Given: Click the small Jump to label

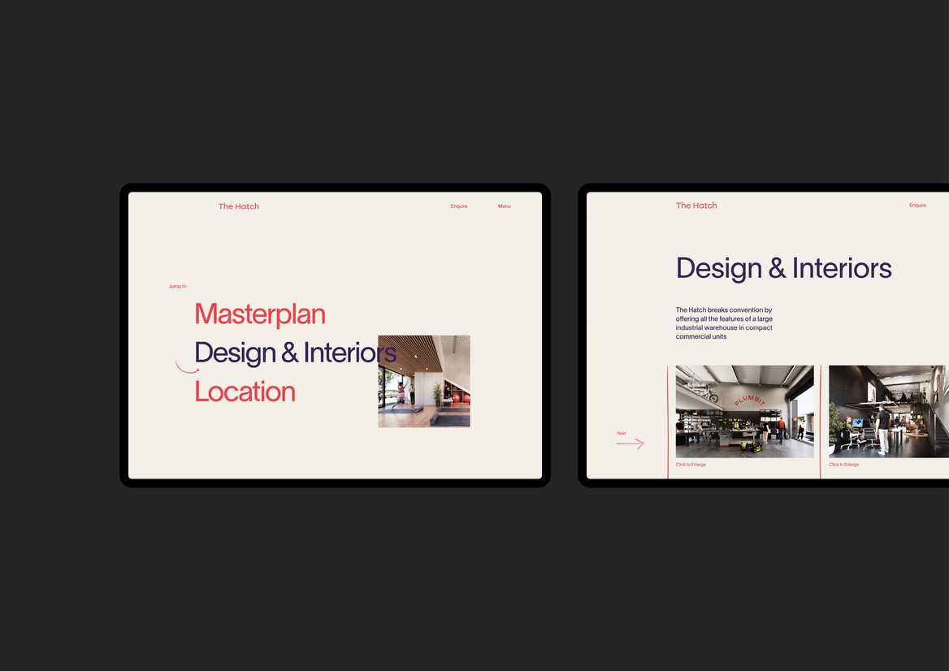Looking at the screenshot, I should pos(177,286).
